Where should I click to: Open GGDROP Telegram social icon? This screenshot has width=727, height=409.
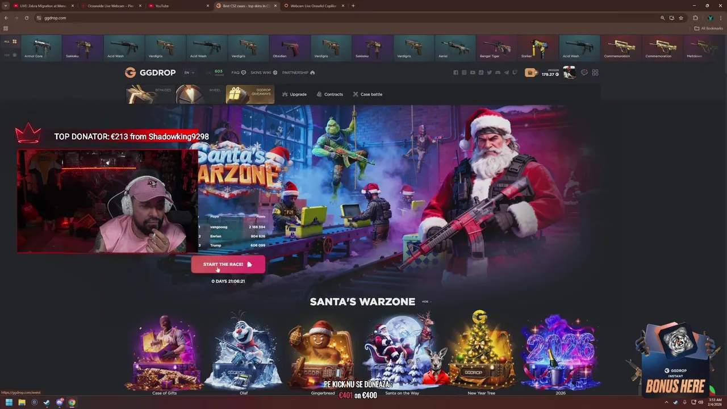(507, 73)
